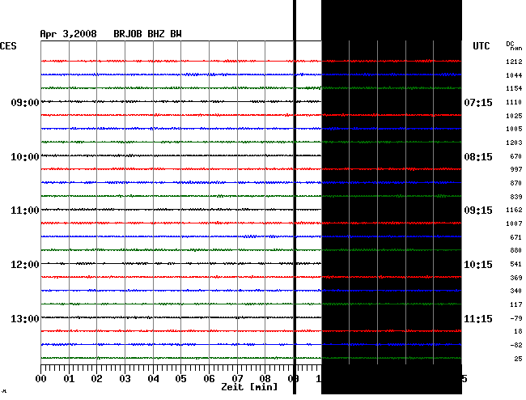Select the local time label "10:00"
This screenshot has width=526, height=400.
point(25,157)
